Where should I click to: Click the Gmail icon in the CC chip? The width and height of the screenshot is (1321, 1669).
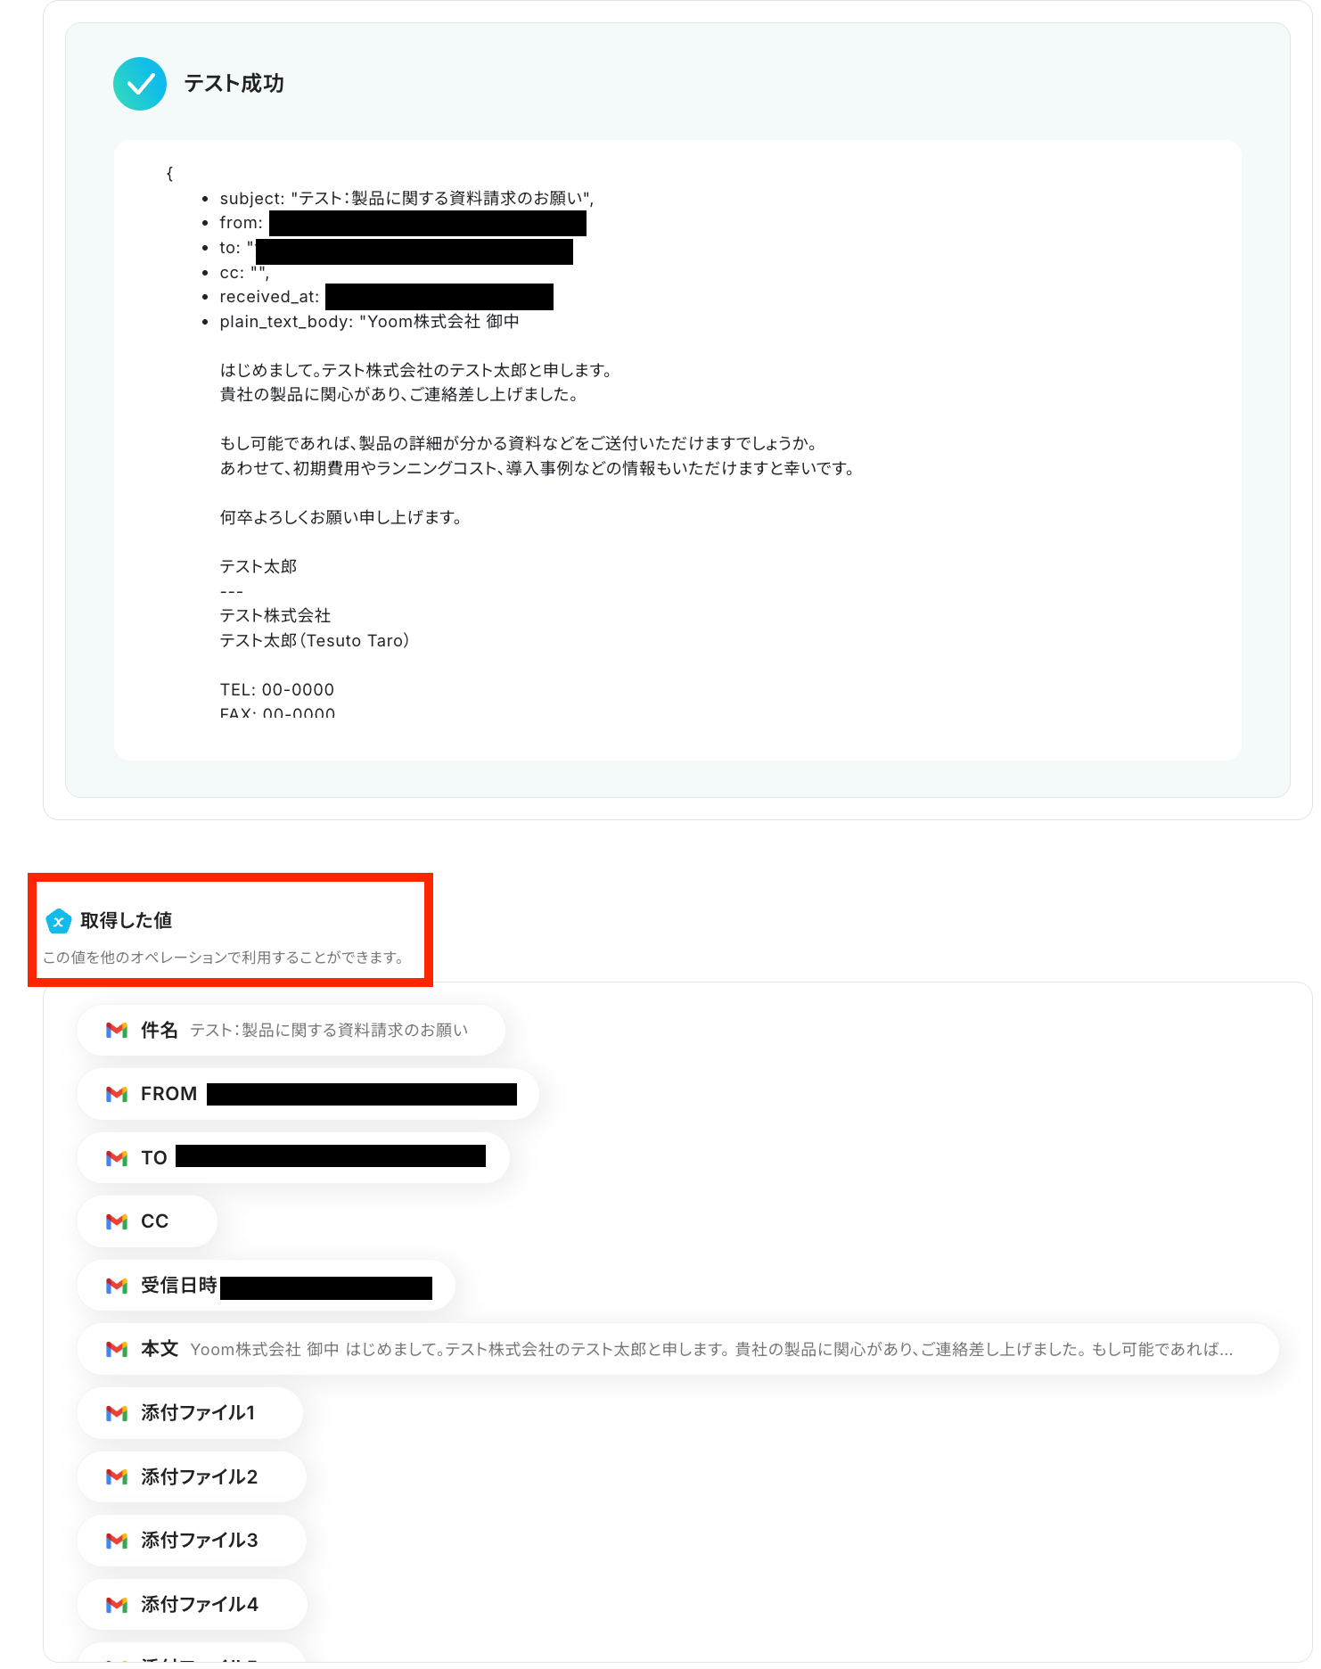pyautogui.click(x=117, y=1221)
